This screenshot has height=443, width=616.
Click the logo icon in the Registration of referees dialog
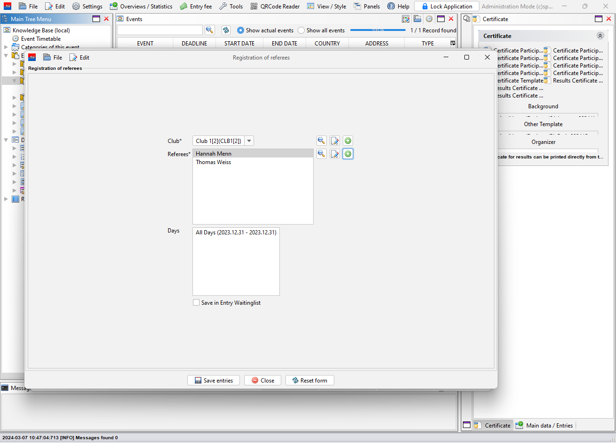[x=32, y=57]
